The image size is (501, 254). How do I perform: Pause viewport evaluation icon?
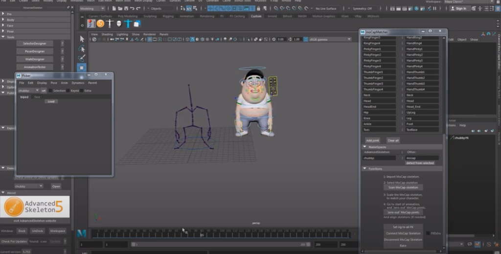pos(434,9)
